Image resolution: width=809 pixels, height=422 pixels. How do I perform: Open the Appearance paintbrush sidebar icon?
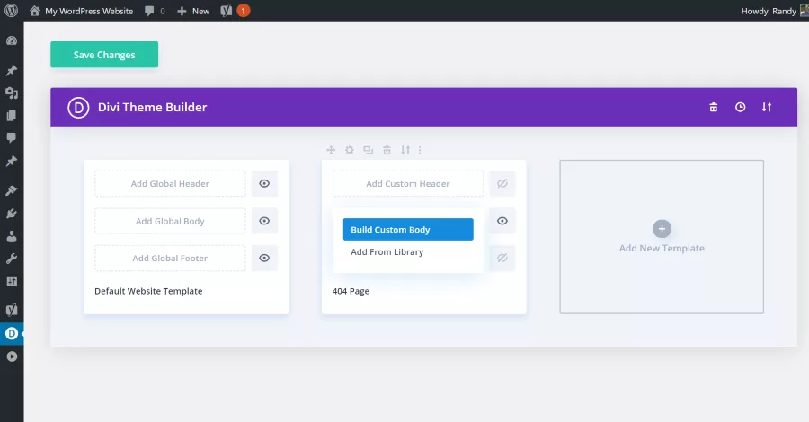pyautogui.click(x=12, y=190)
